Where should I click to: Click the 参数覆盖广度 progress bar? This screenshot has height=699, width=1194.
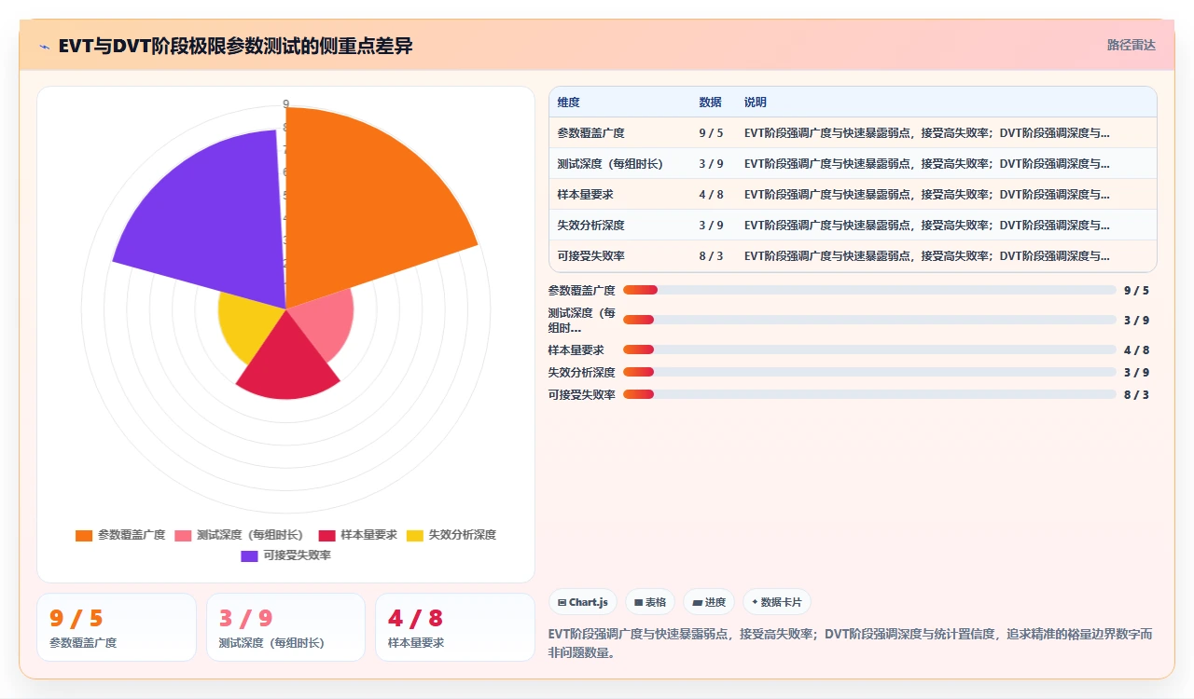[x=869, y=290]
